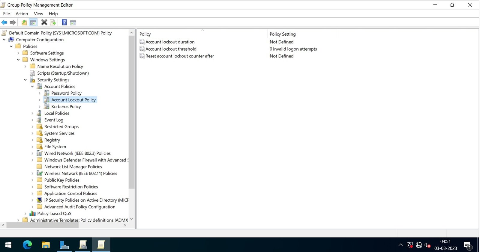This screenshot has height=252, width=480.
Task: Open the Help menu
Action: 53,13
